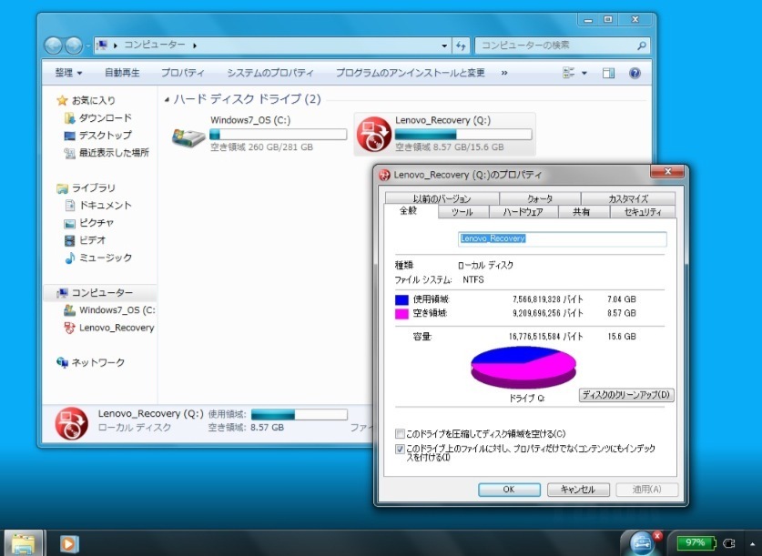762x556 pixels.
Task: Uncheck the index file contents checkbox (I)
Action: 400,450
